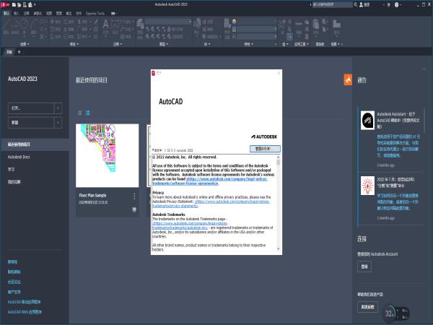Click the feedback button at bottom right panel

(367, 307)
